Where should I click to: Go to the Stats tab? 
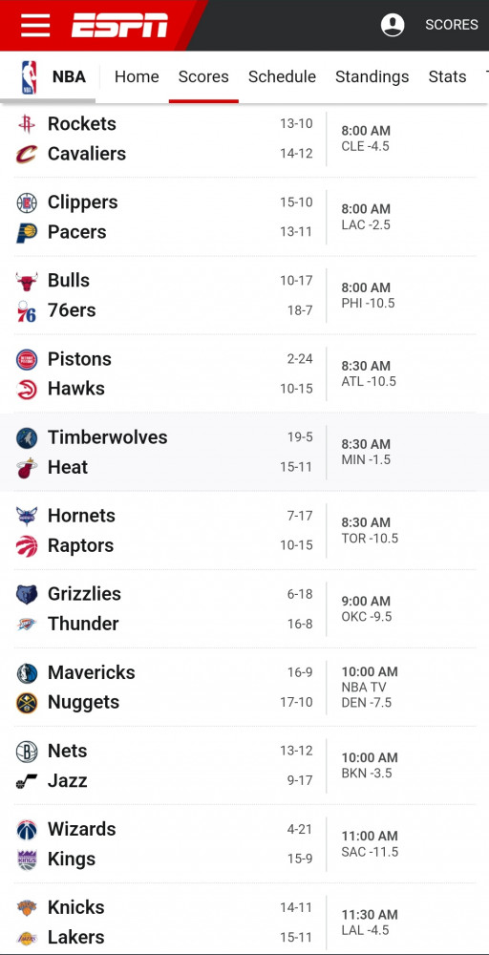point(447,76)
